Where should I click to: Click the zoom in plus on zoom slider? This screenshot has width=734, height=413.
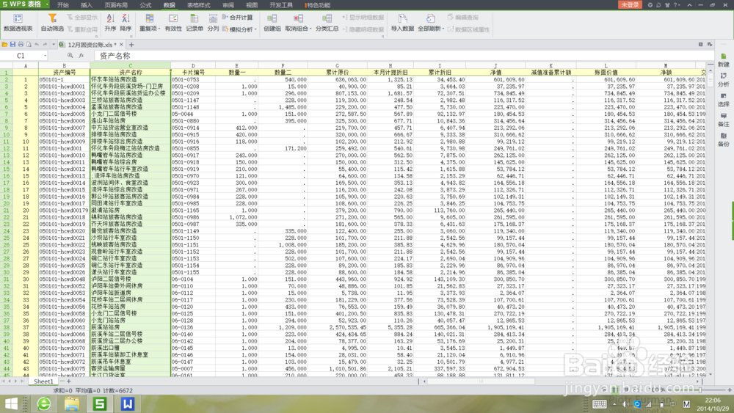pos(730,390)
